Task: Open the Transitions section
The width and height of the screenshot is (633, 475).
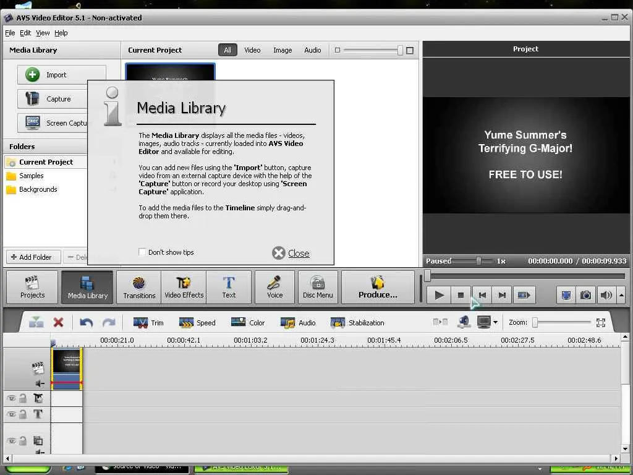Action: (139, 287)
